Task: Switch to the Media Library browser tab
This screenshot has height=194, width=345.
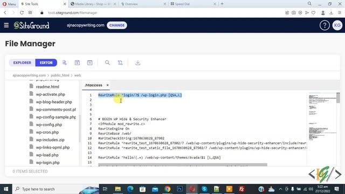Action: click(x=93, y=4)
